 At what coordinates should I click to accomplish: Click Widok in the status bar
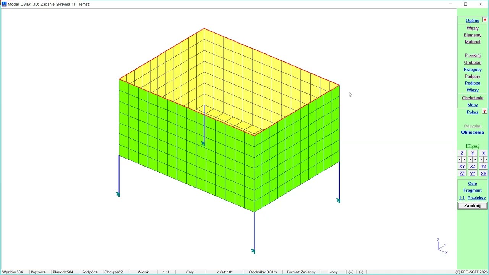[x=143, y=272]
